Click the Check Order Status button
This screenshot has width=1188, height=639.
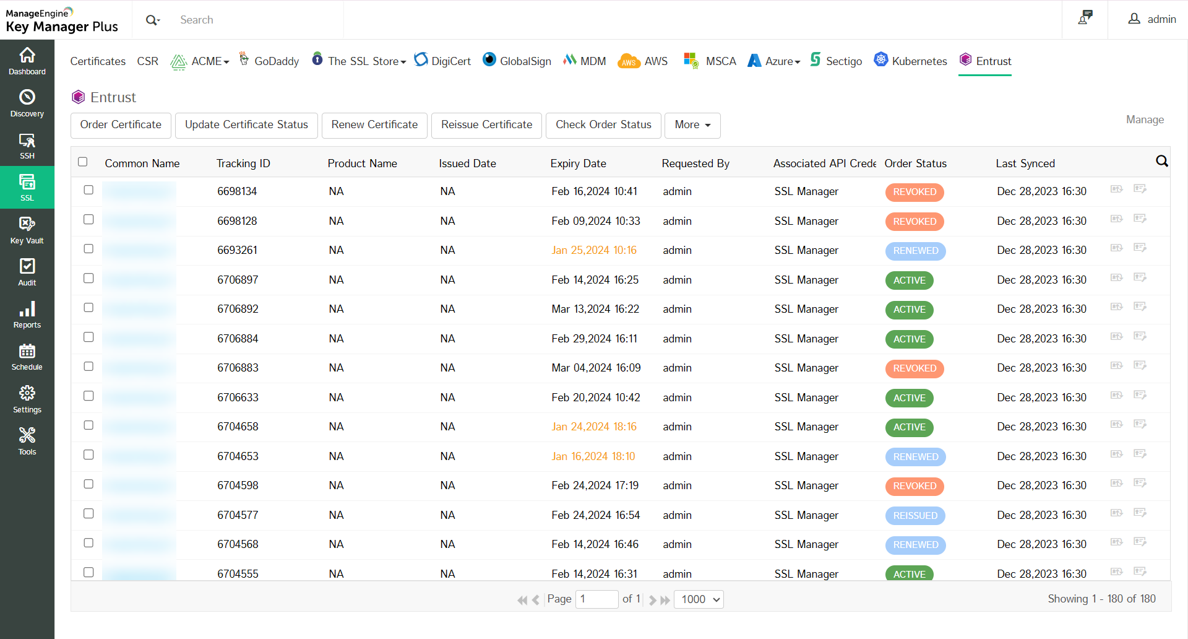(603, 125)
